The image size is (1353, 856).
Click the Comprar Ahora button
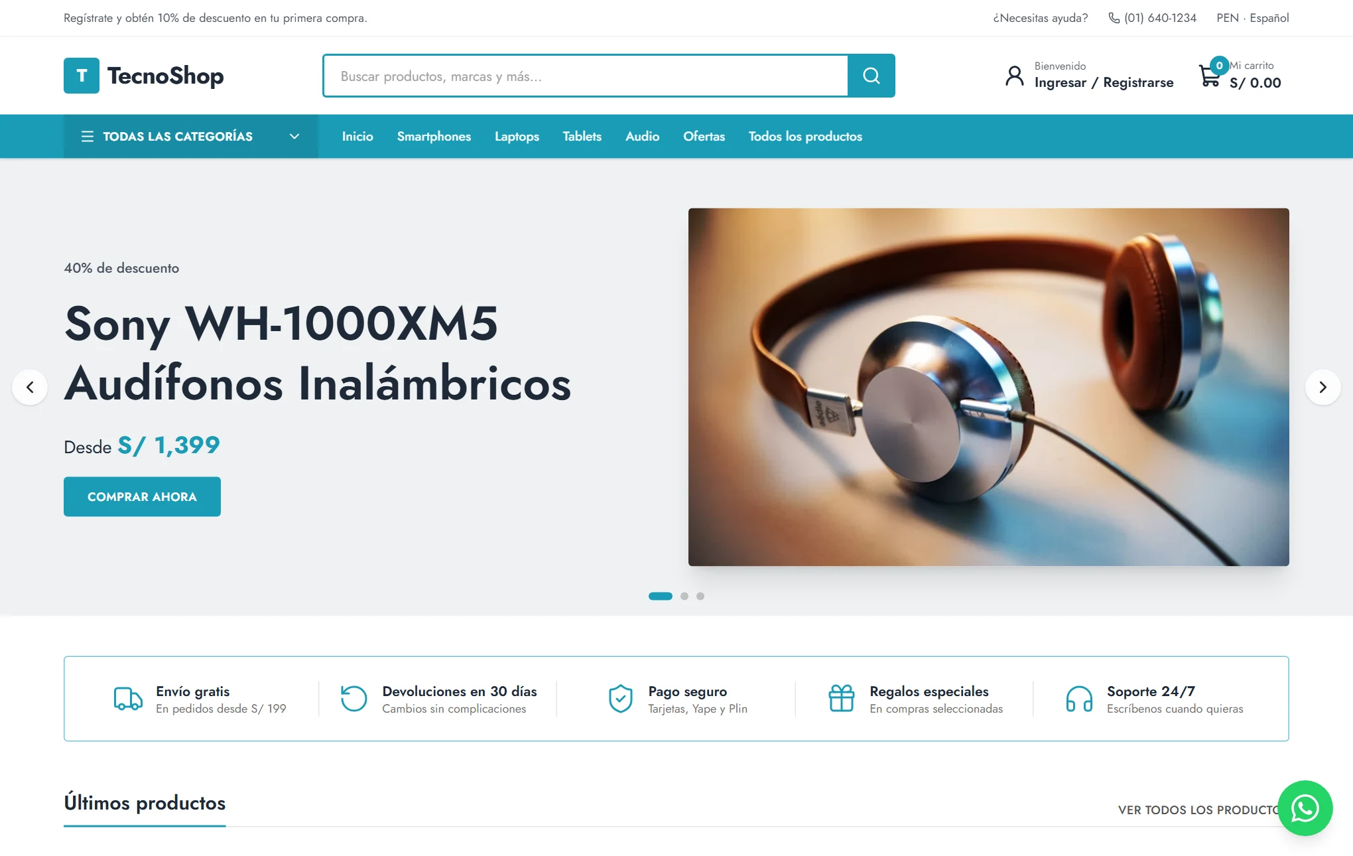142,496
